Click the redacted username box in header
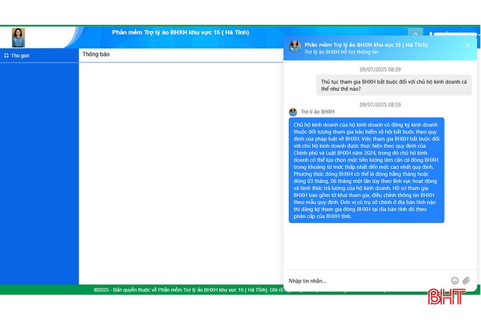 click(455, 34)
